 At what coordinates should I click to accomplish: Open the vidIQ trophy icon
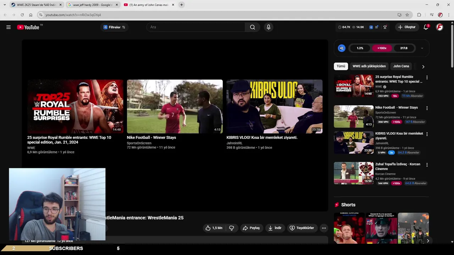(x=385, y=27)
